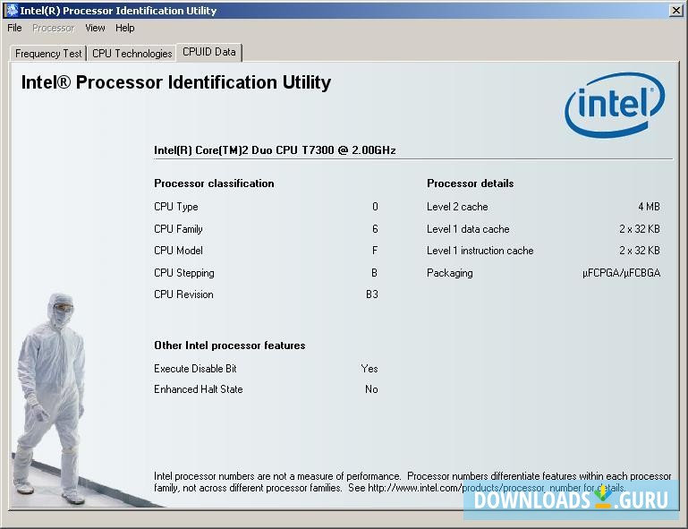Click the Execute Disable Bit 'Yes' value

click(369, 368)
